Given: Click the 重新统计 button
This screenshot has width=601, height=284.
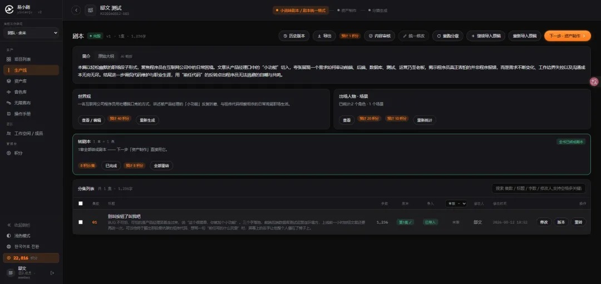Looking at the screenshot, I should pyautogui.click(x=425, y=120).
